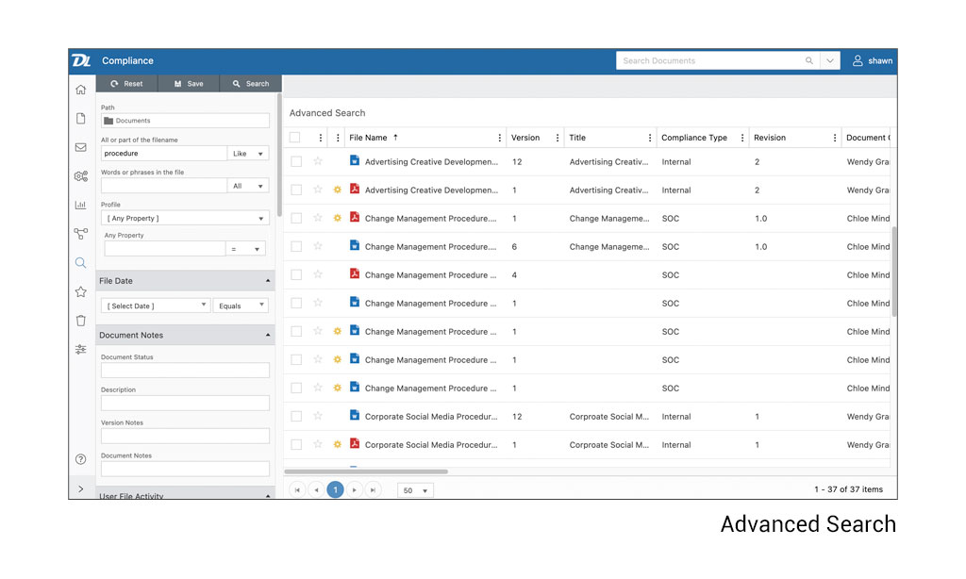Viewport: 966px width, 579px height.
Task: Open Revision column options menu
Action: tap(835, 138)
